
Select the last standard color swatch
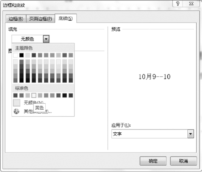click(71, 96)
